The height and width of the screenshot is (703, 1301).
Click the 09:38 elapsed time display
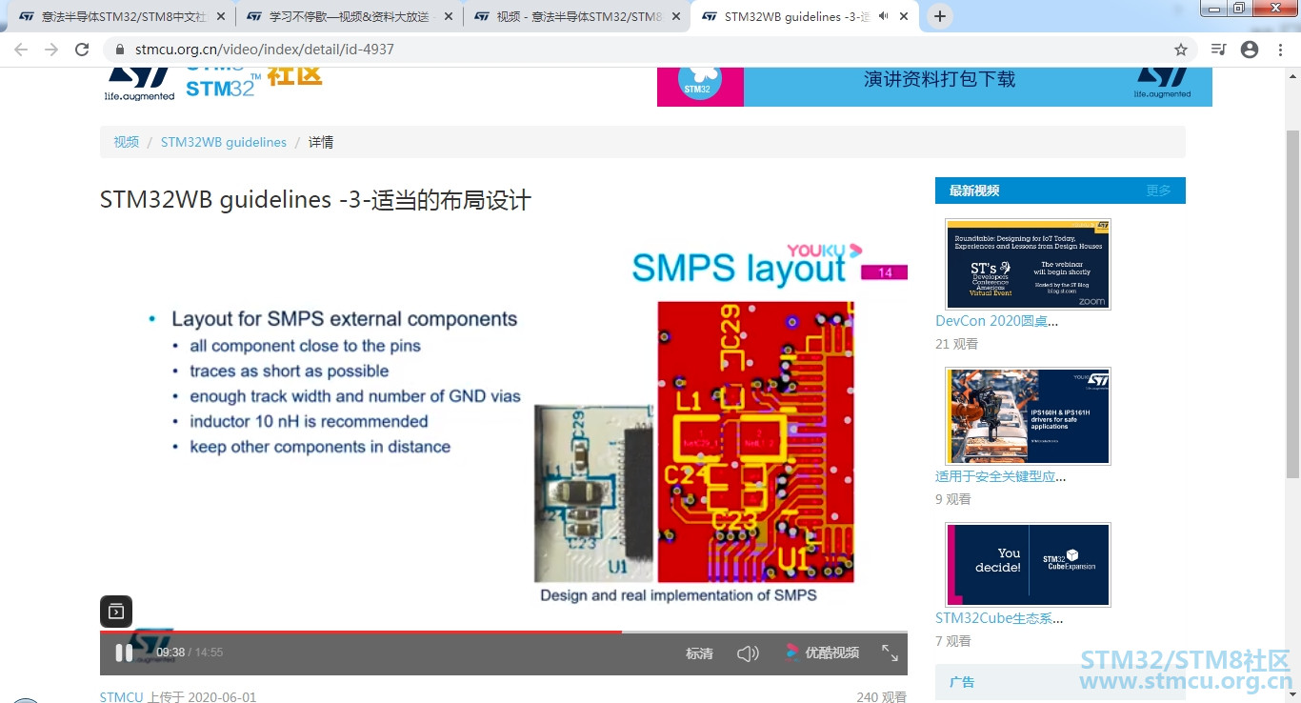point(170,653)
